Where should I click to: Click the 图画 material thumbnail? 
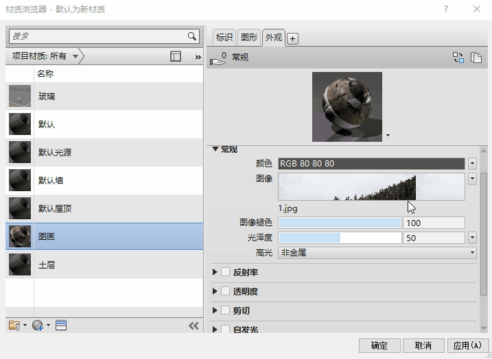coord(20,236)
